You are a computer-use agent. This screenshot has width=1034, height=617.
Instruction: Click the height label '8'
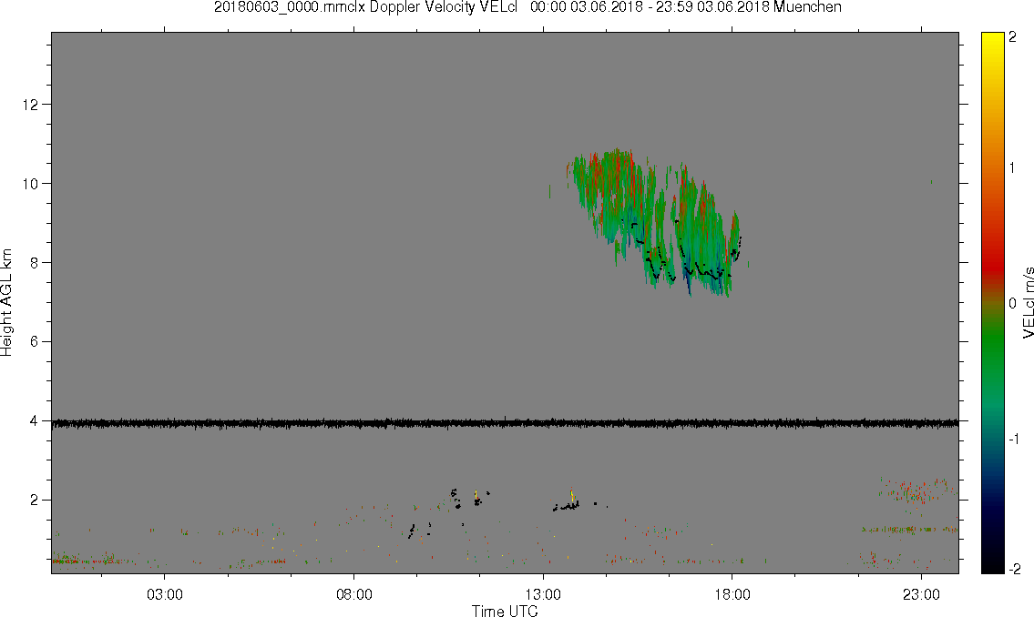(x=34, y=263)
